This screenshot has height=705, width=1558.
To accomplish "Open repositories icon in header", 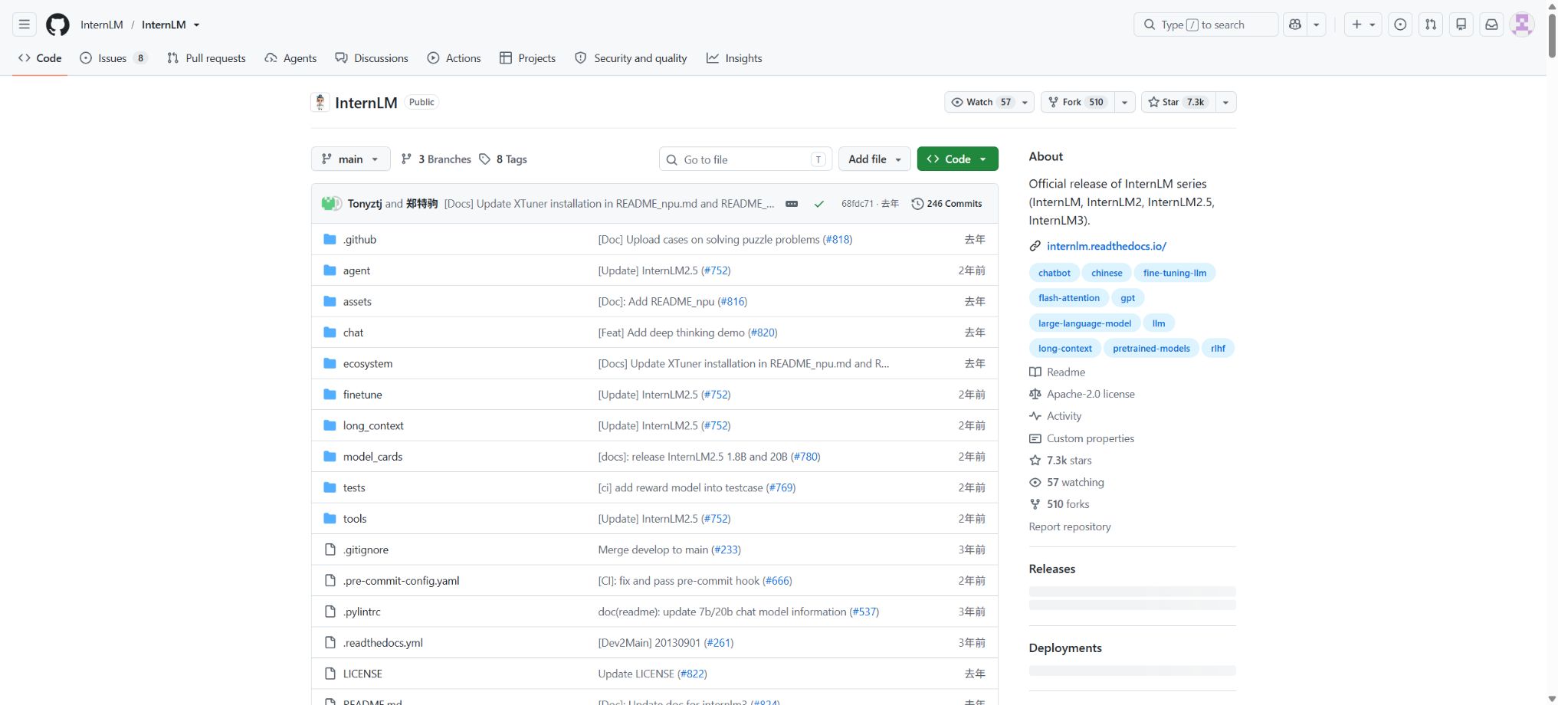I will point(1461,25).
